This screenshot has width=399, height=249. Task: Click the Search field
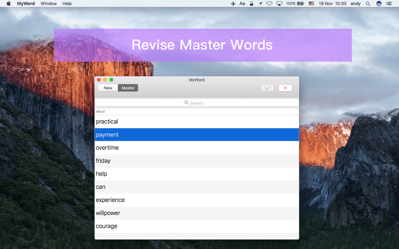coord(197,103)
